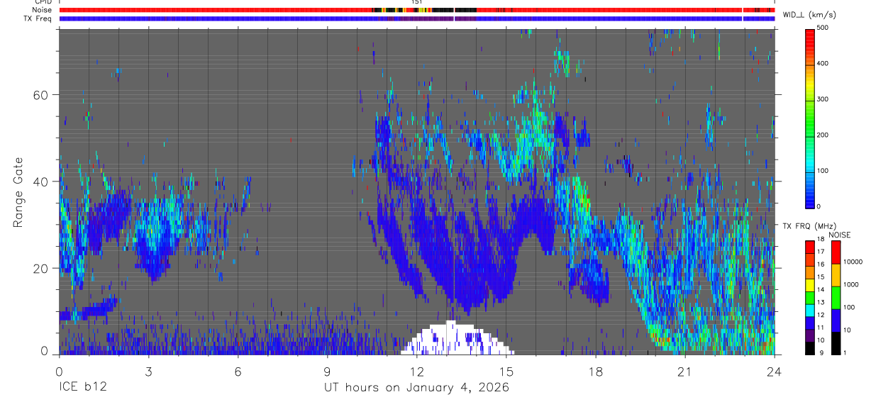871x402 pixels.
Task: Click the green swatch of the NOISE legend
Action: pyautogui.click(x=836, y=298)
